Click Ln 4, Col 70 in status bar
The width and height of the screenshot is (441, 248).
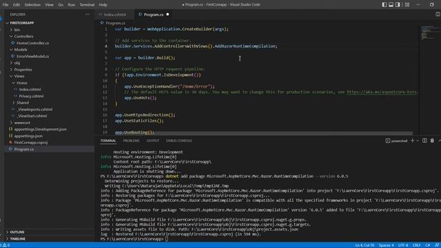point(365,245)
